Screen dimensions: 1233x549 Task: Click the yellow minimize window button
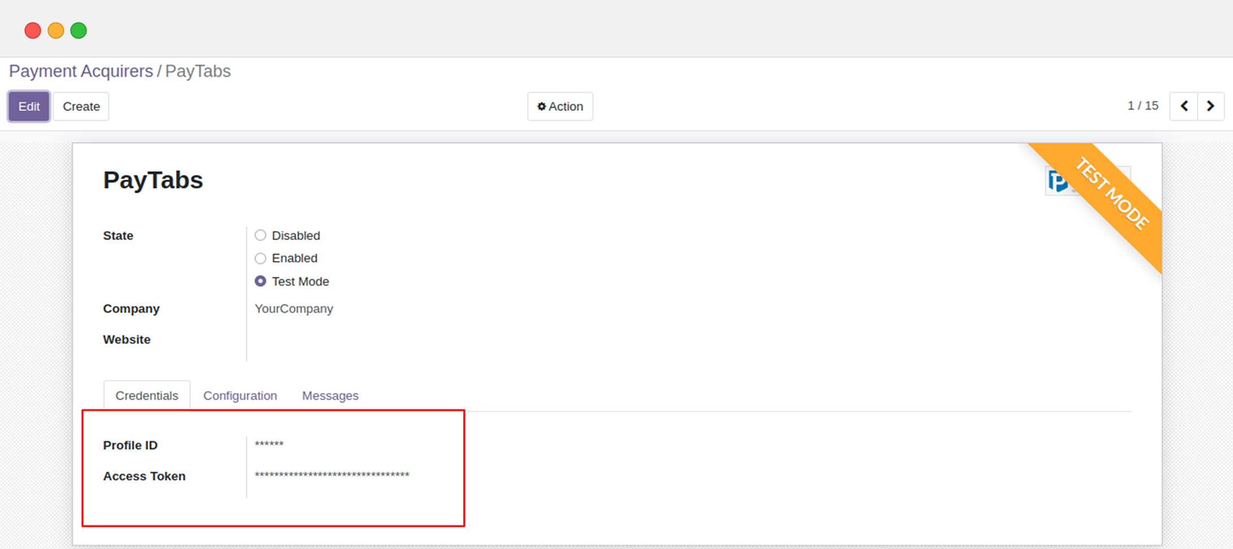coord(55,30)
